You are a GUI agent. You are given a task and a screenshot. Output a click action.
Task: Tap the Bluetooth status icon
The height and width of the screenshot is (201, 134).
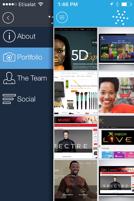[x=117, y=4]
